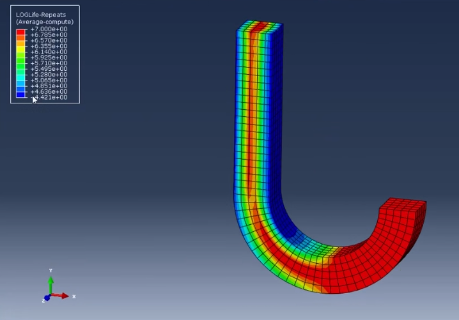
Task: Click the X label on the view triad
Action: [x=74, y=296]
